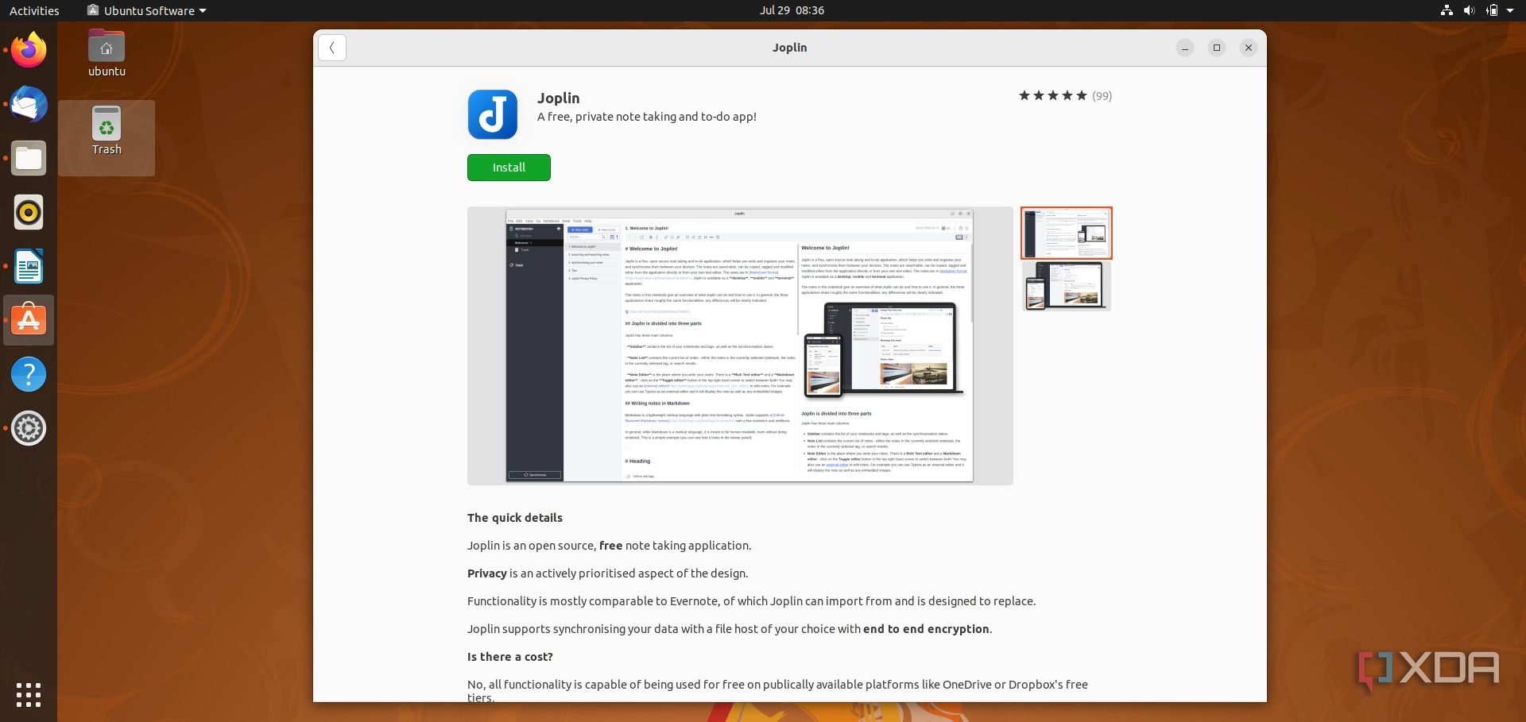Click the tagline 'A free, private note taking and to-do app!'
The image size is (1526, 722).
pyautogui.click(x=647, y=117)
